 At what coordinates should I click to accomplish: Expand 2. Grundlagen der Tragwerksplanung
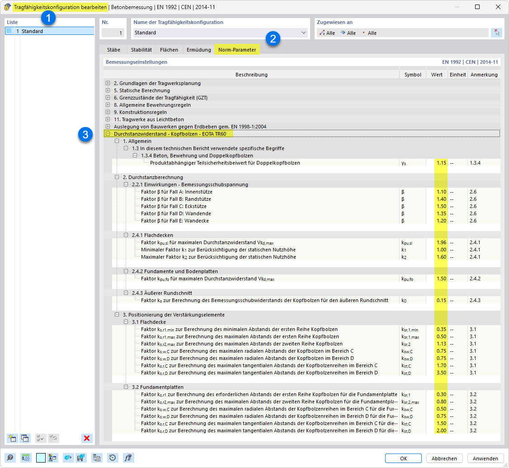point(108,83)
